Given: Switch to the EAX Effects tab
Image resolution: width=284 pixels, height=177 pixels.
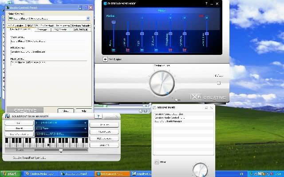Looking at the screenshot, I should 61,30.
